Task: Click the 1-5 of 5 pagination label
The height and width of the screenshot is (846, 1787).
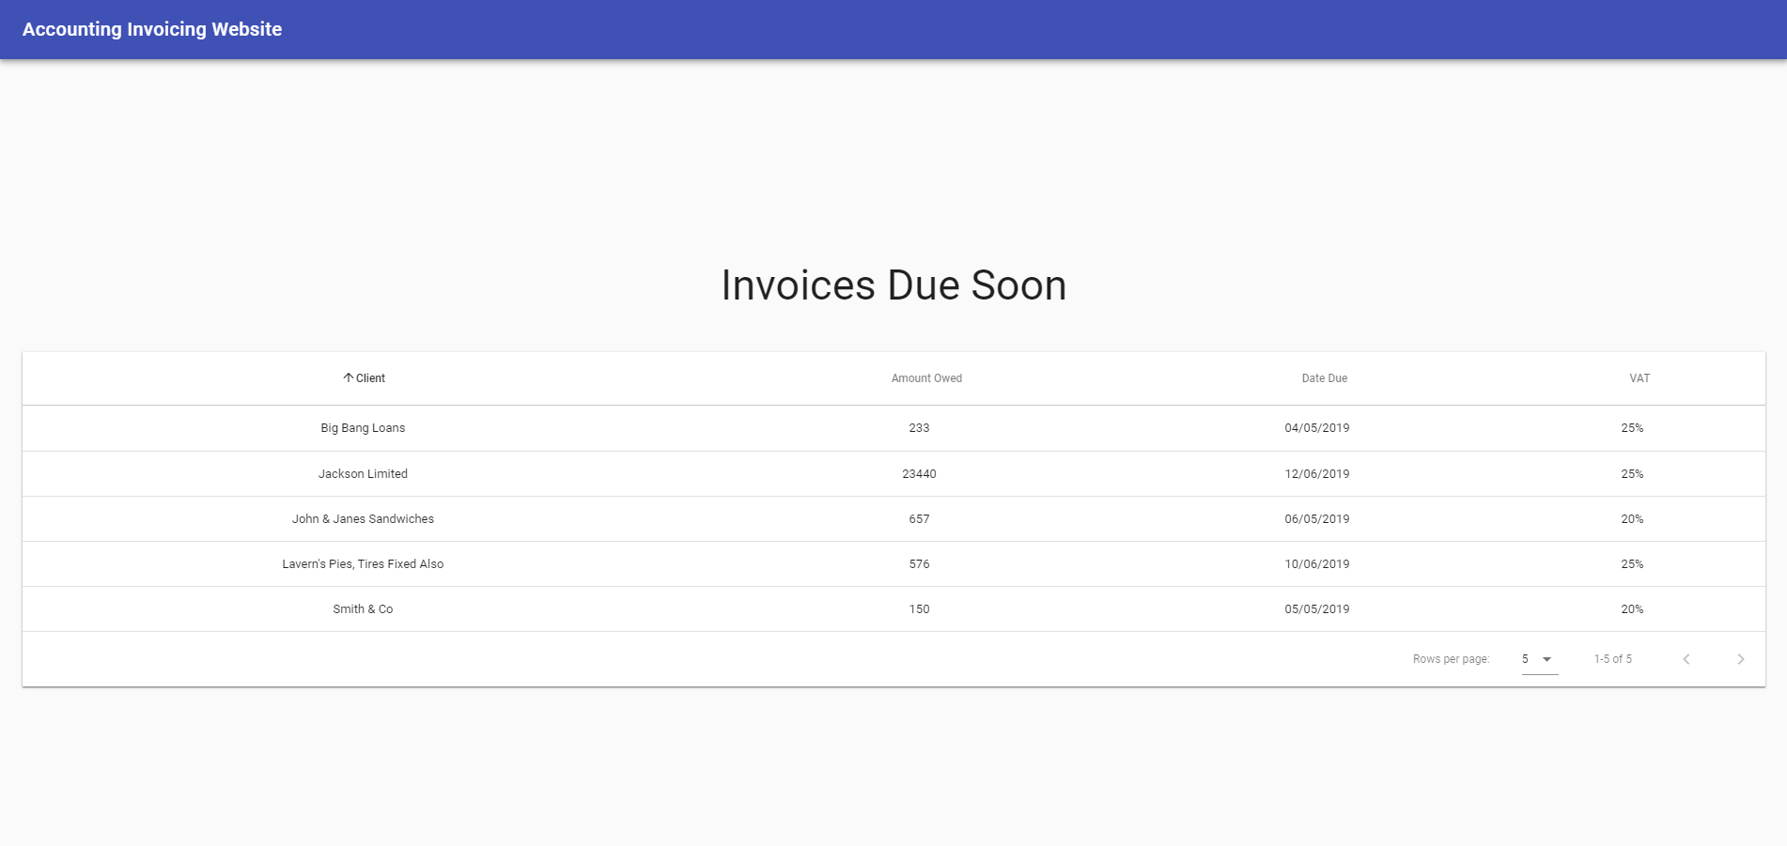Action: pos(1612,659)
